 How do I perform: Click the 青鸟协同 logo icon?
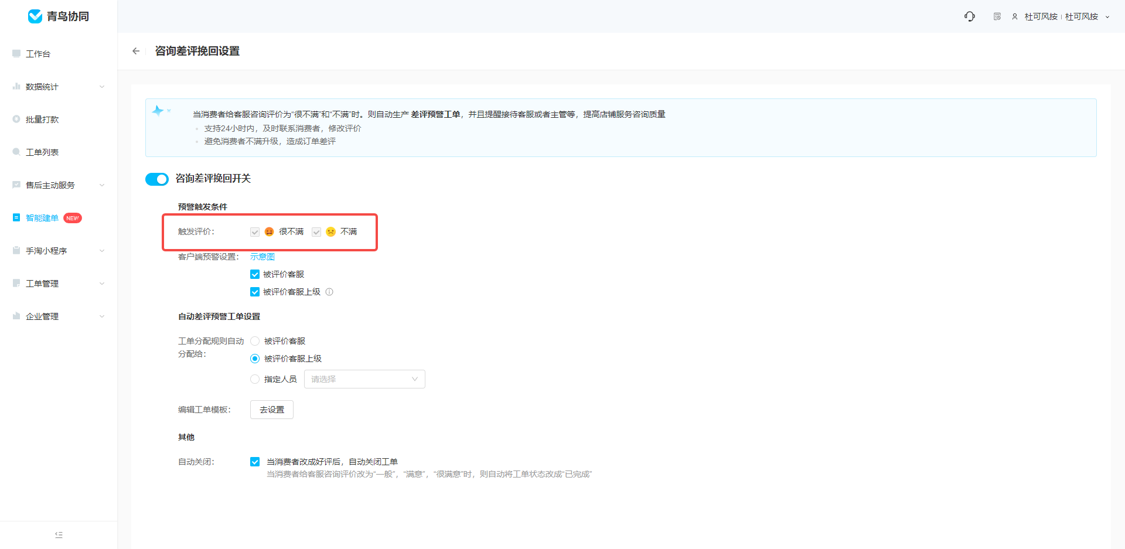click(35, 16)
